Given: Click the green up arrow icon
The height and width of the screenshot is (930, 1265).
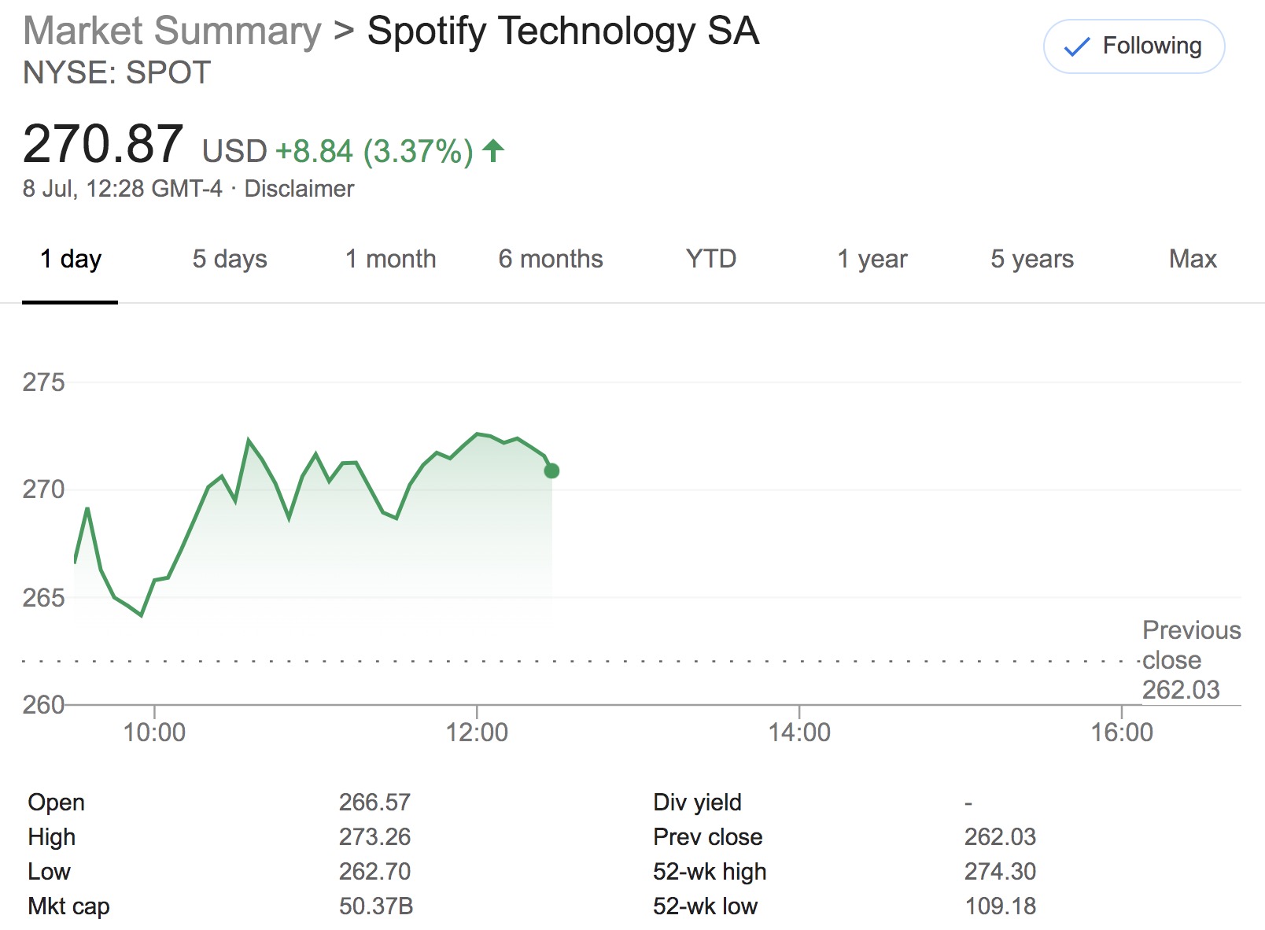Looking at the screenshot, I should tap(493, 149).
